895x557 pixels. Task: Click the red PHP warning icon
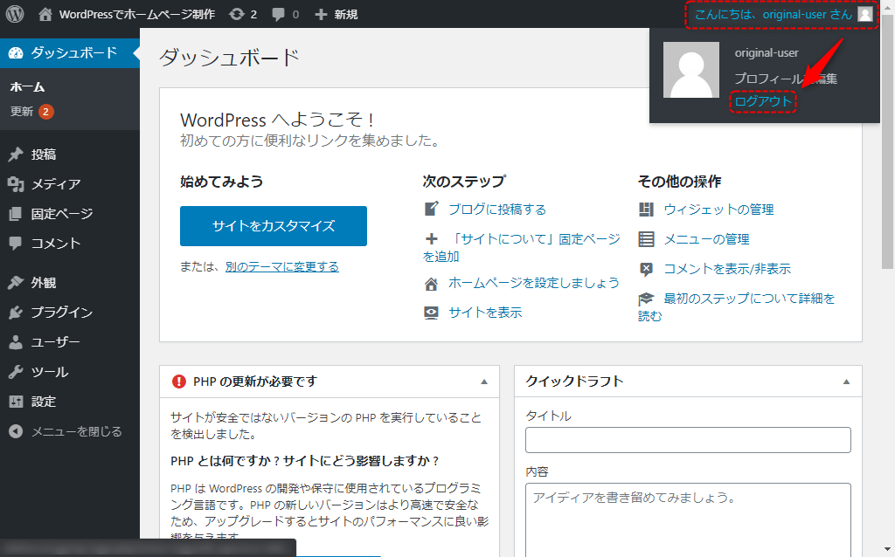point(178,382)
